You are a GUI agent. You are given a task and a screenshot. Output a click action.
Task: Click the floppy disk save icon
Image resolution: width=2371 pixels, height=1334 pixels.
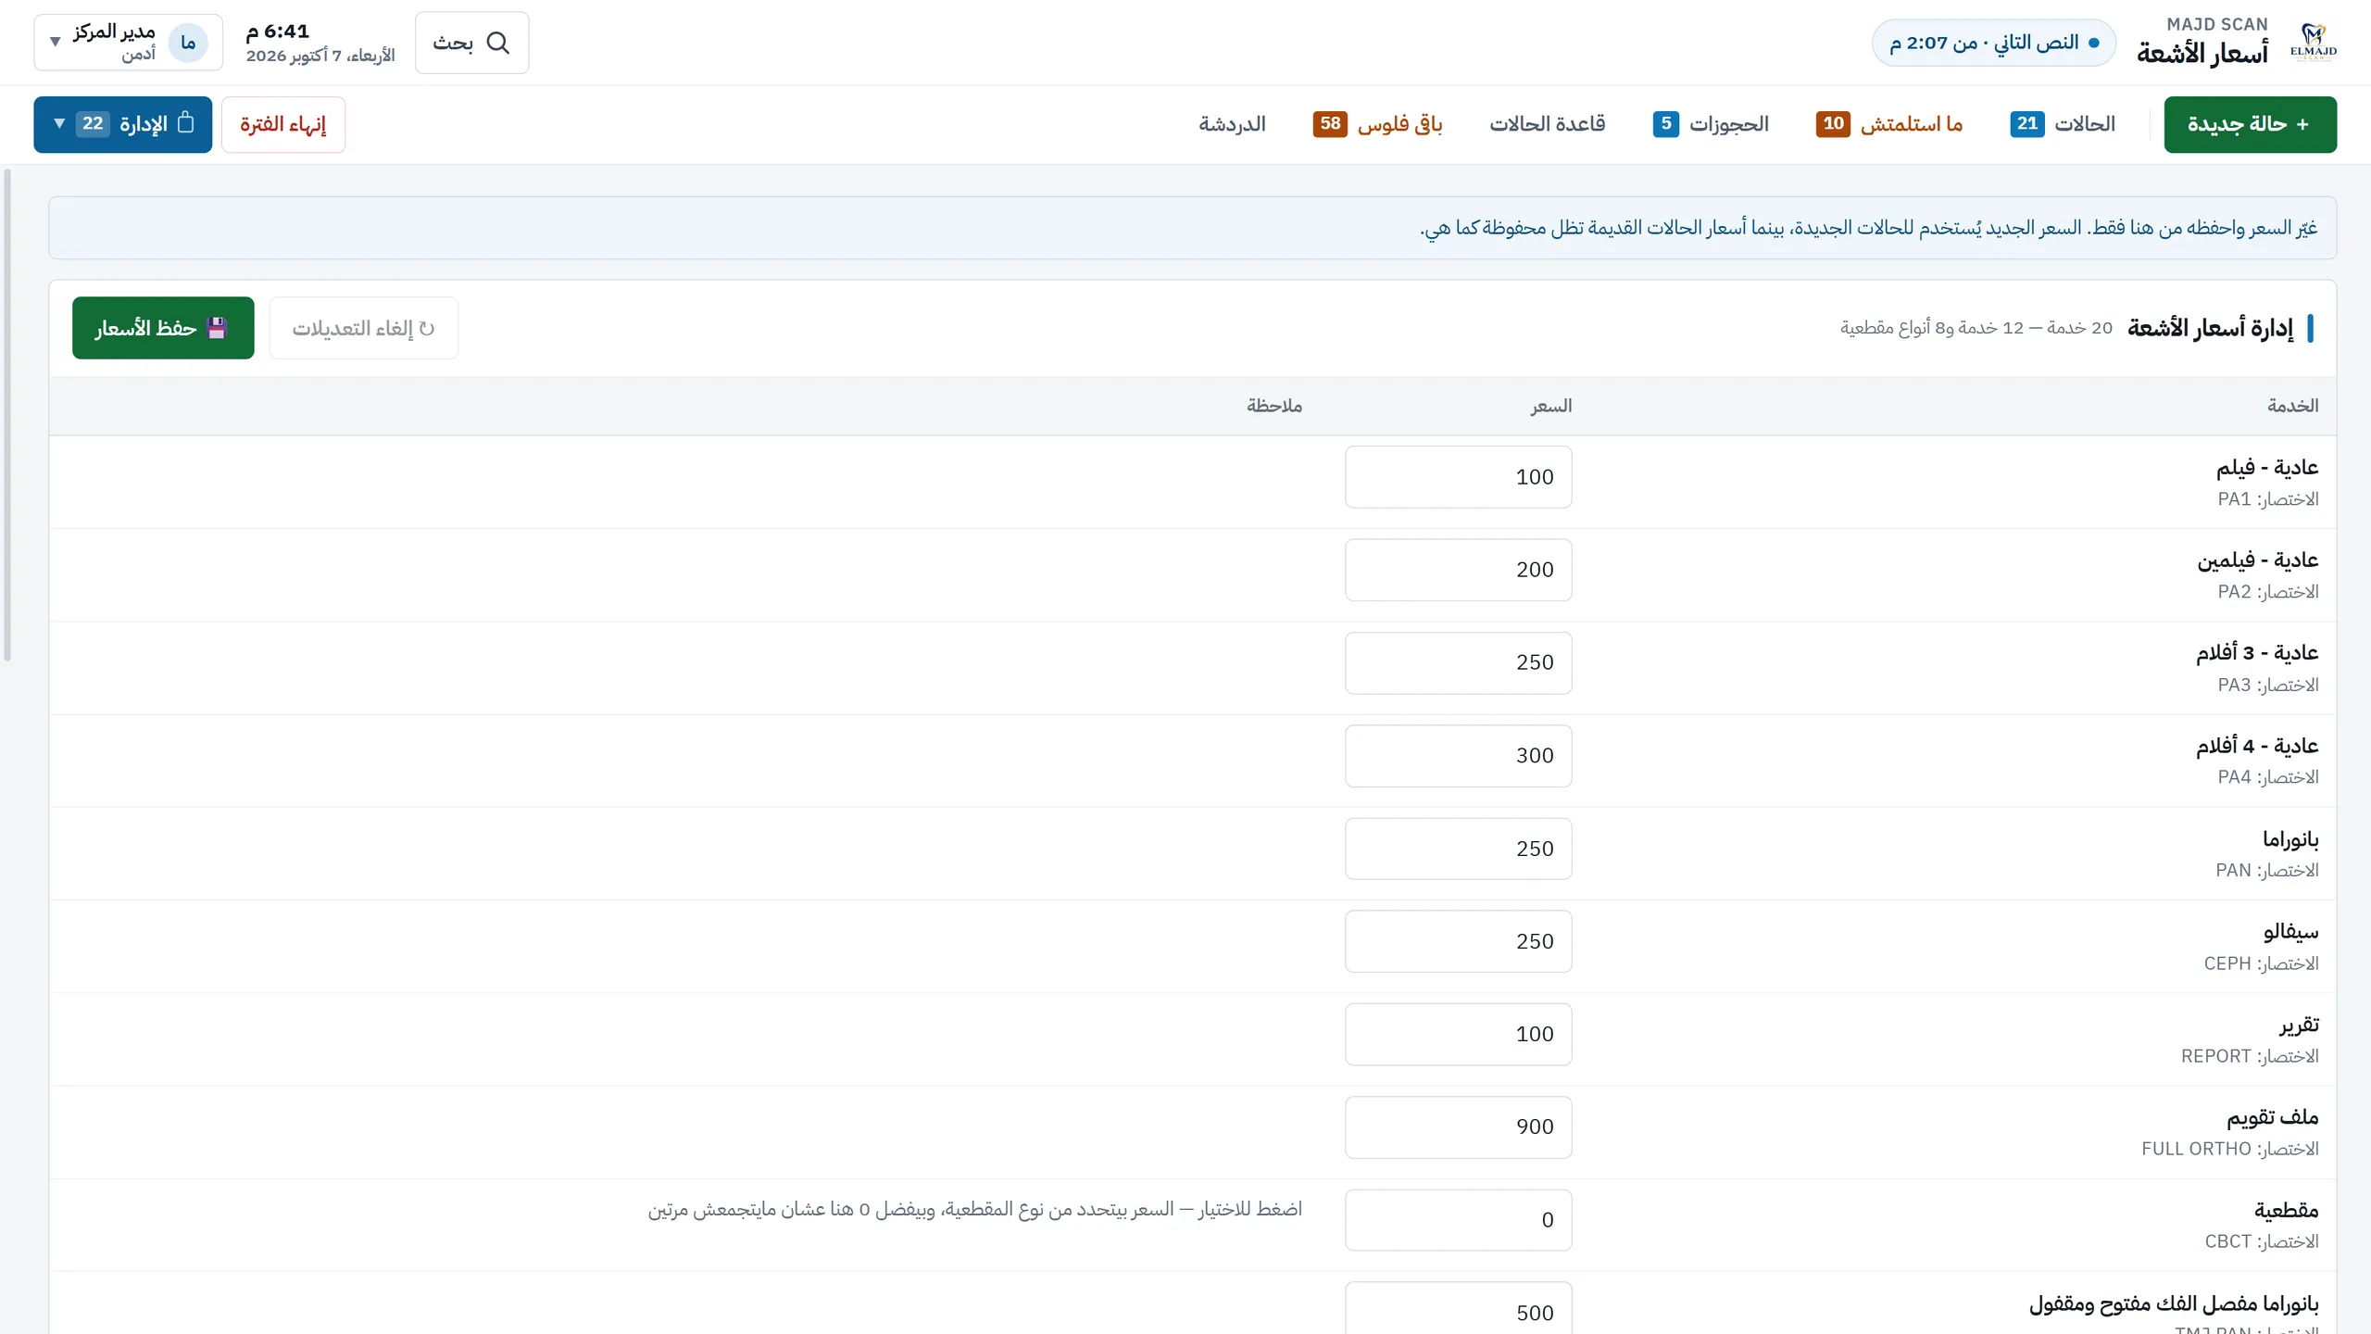217,328
